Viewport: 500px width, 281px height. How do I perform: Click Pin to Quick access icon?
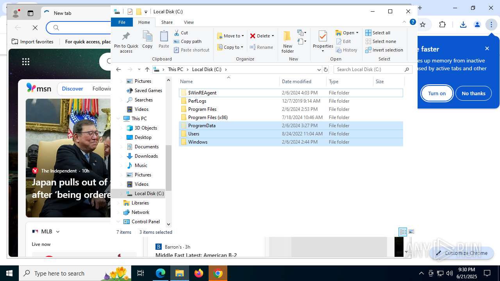pos(126,42)
